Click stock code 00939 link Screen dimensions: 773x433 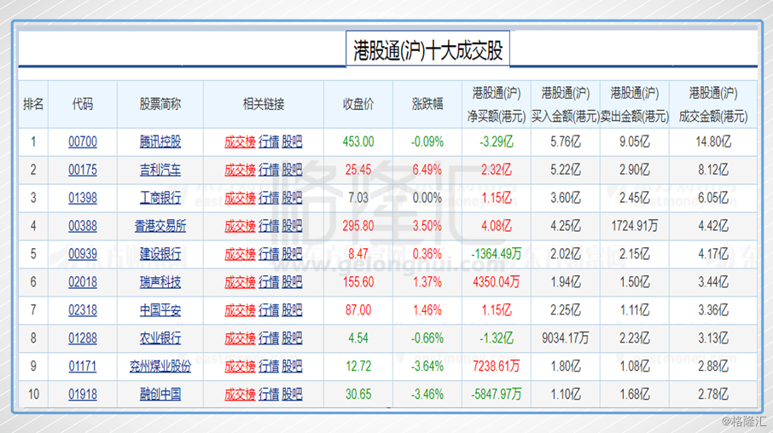click(x=83, y=254)
